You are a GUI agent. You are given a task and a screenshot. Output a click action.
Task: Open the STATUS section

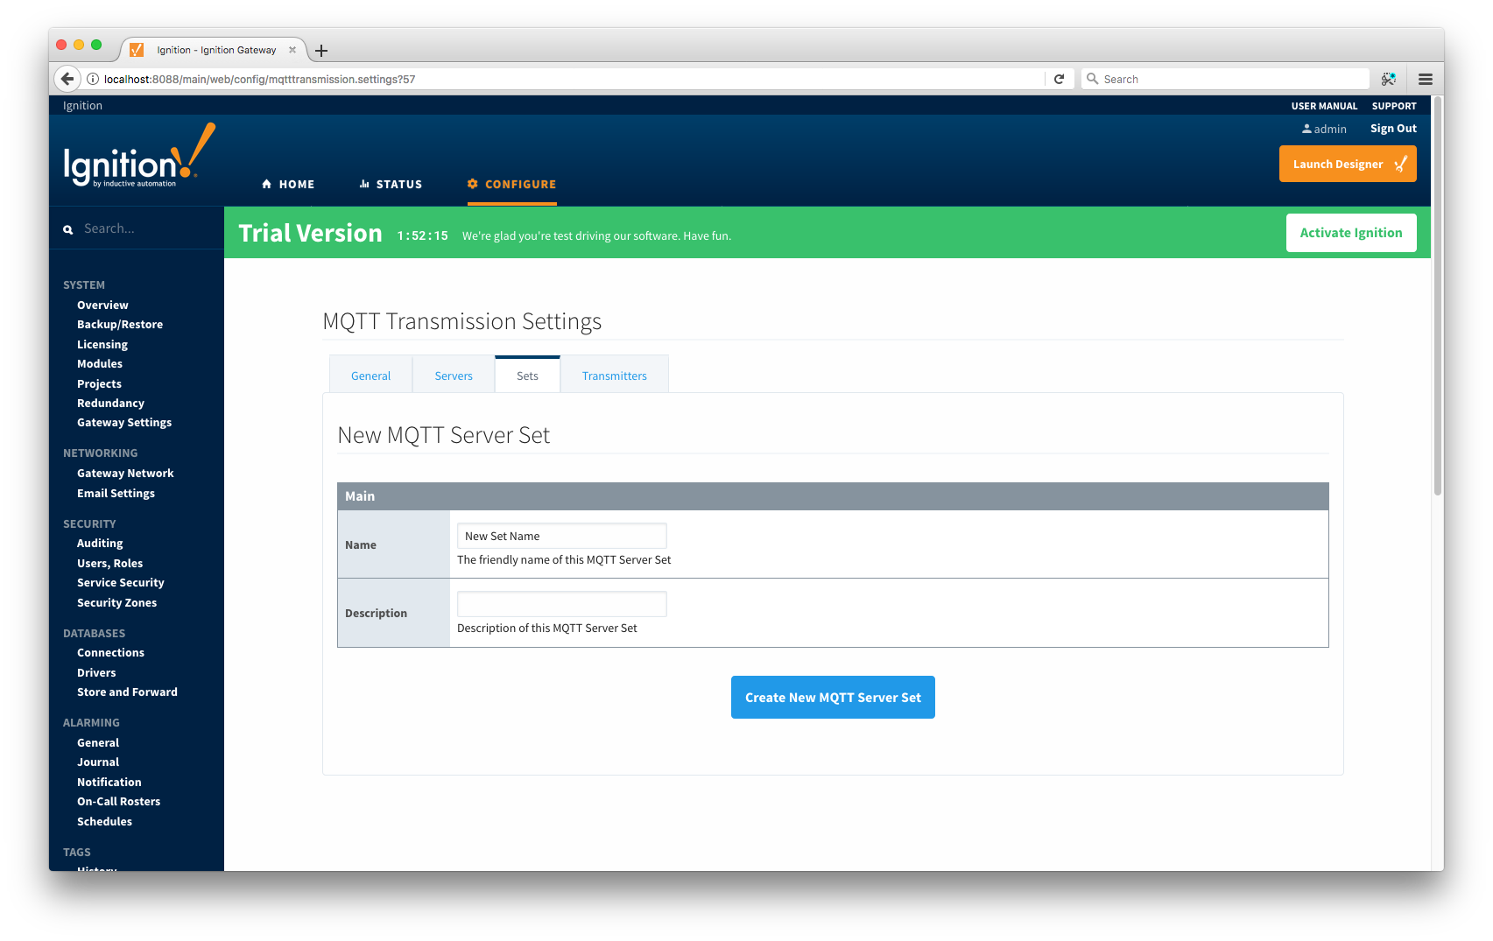391,184
